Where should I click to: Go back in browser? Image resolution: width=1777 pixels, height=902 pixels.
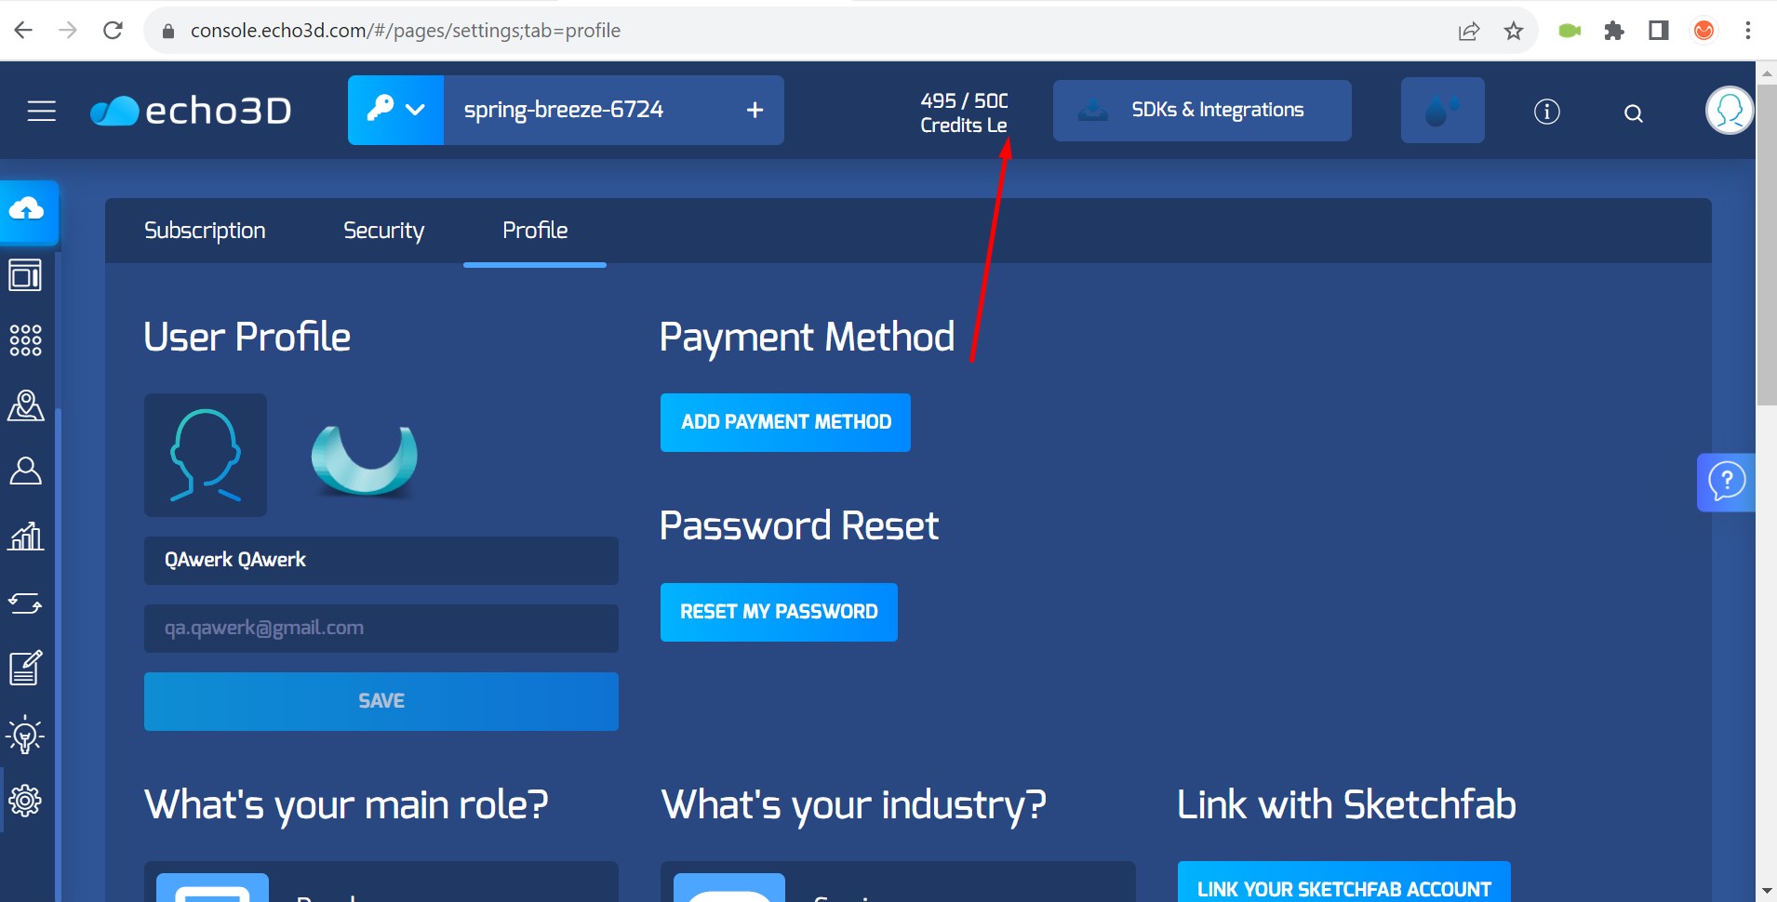coord(24,31)
